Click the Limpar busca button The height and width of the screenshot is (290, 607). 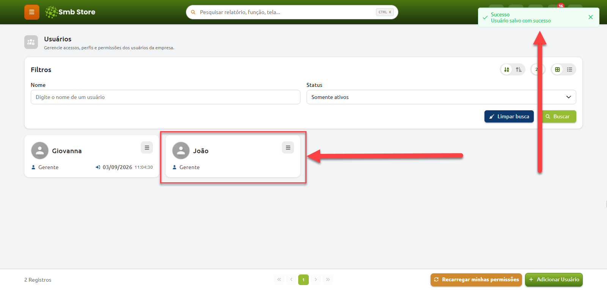click(x=509, y=116)
